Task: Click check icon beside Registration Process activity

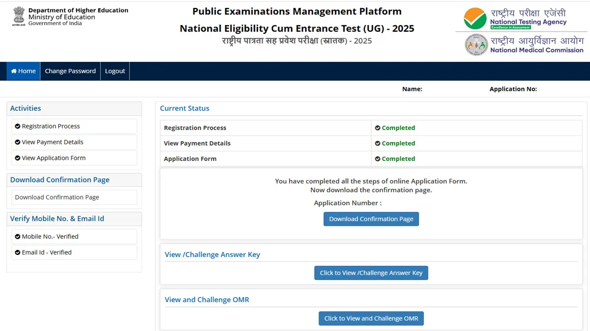Action: click(18, 127)
